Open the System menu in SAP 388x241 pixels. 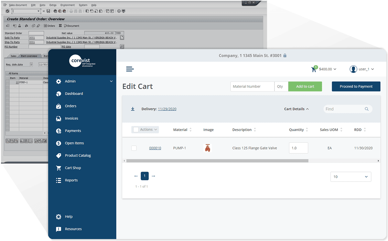coord(83,5)
